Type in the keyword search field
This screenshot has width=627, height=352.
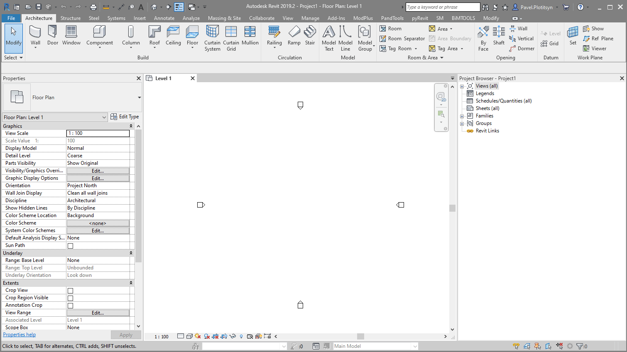click(x=441, y=7)
